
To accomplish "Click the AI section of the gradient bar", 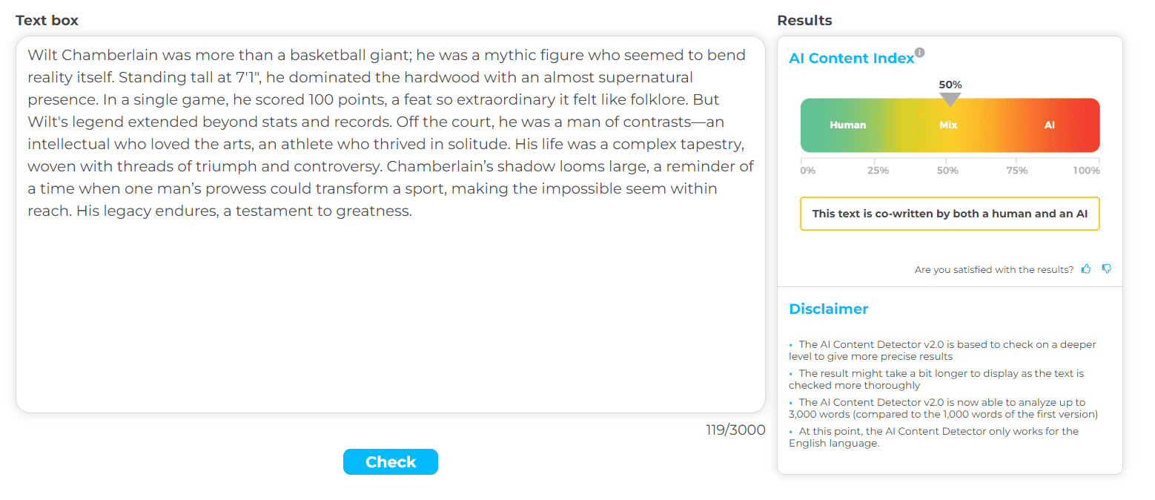I will tap(1050, 125).
